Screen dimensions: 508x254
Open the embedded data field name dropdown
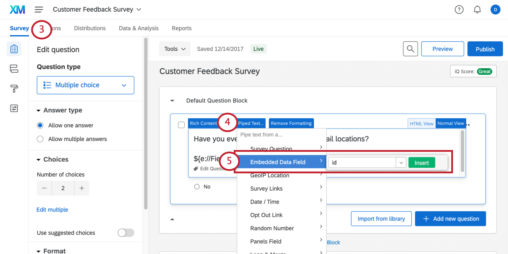tap(401, 163)
